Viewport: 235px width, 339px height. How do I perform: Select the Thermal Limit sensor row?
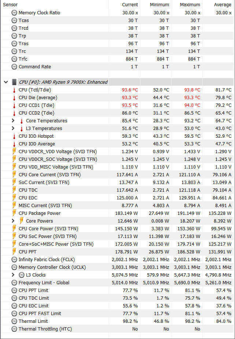(x=117, y=321)
